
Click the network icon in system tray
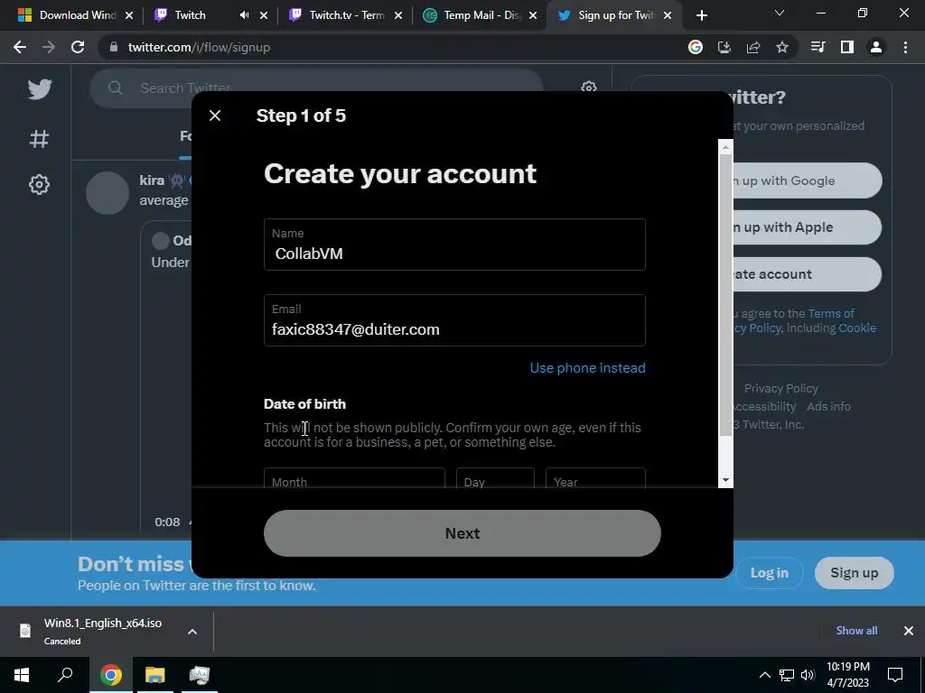tap(787, 675)
